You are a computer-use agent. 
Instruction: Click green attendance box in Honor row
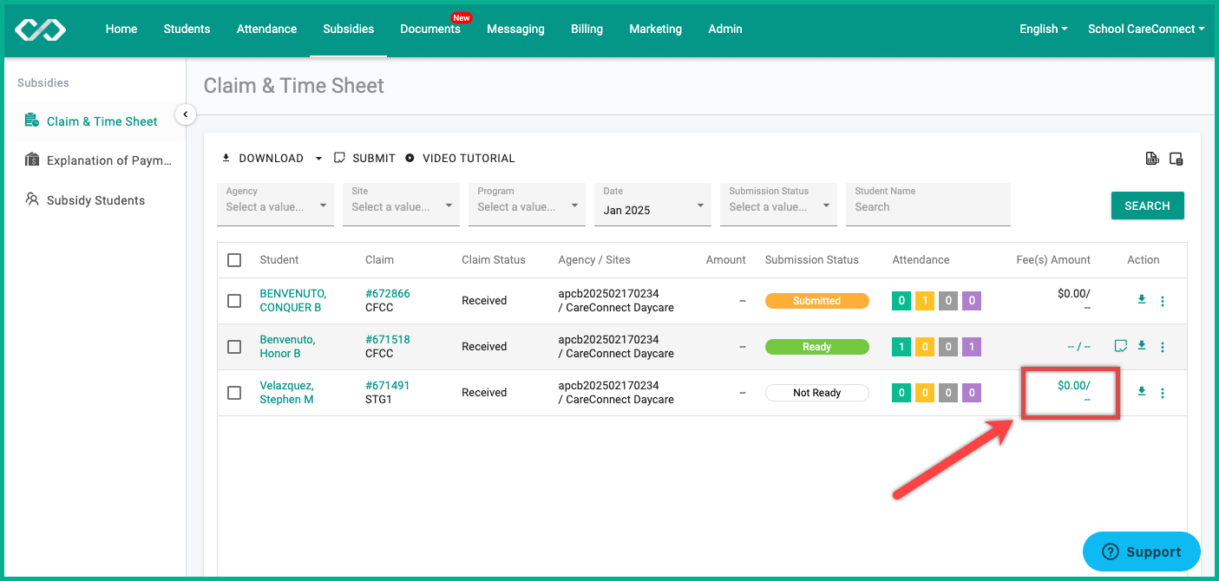click(x=901, y=348)
